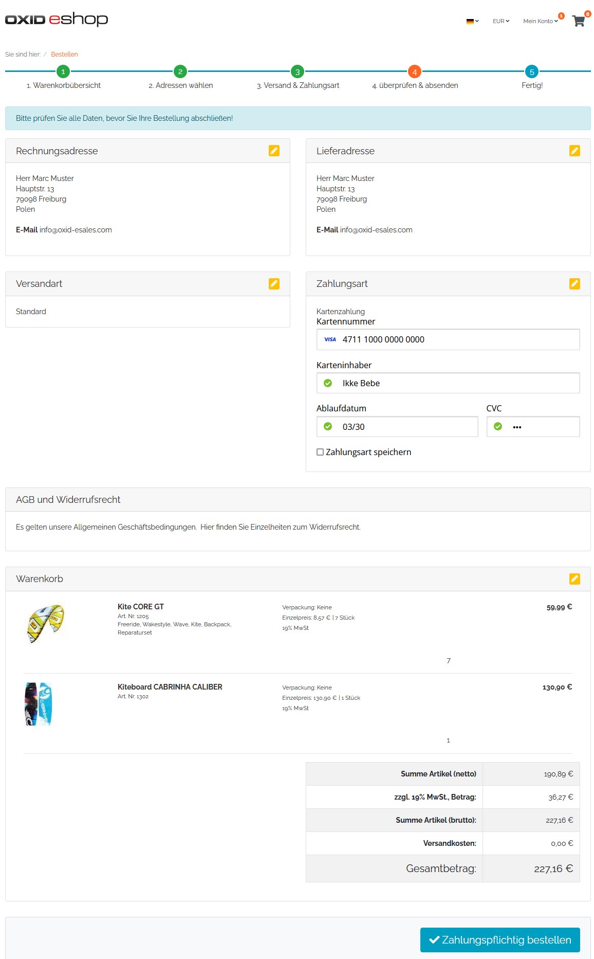Click the Kite CORE GT thumbnail
The image size is (594, 959).
45,623
